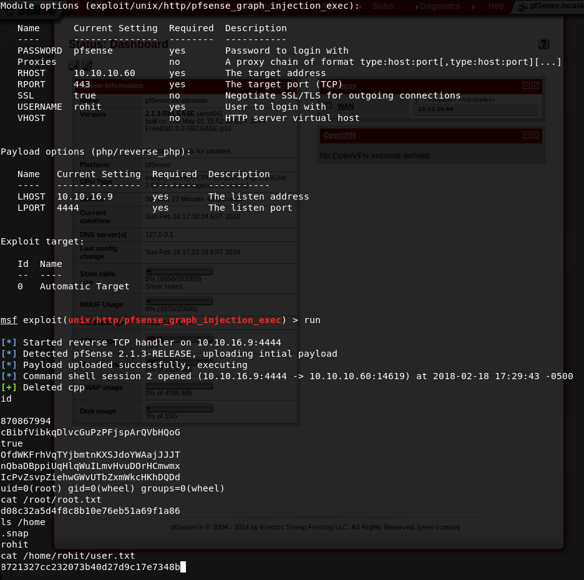The width and height of the screenshot is (584, 580).
Task: Close the Interfaces widget
Action: click(x=535, y=85)
